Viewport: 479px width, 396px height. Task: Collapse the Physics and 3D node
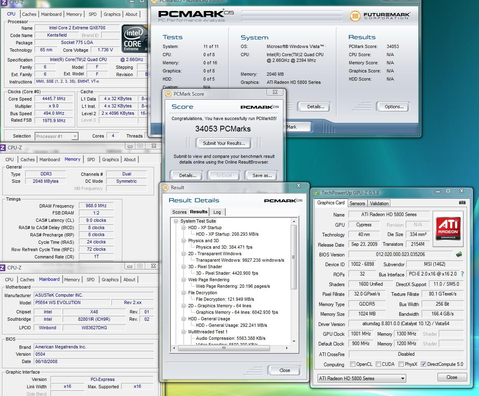184,241
